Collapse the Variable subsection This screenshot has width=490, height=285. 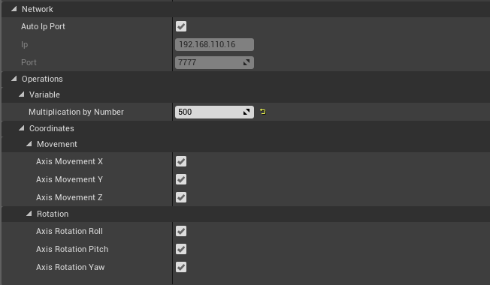21,94
